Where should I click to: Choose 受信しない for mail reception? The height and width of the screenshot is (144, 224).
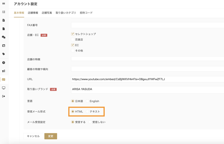coord(90,122)
